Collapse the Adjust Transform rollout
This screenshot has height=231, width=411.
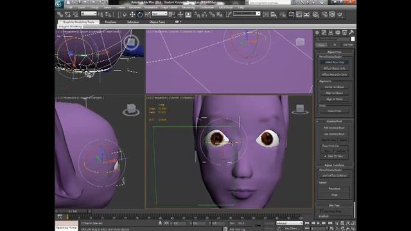pyautogui.click(x=335, y=166)
